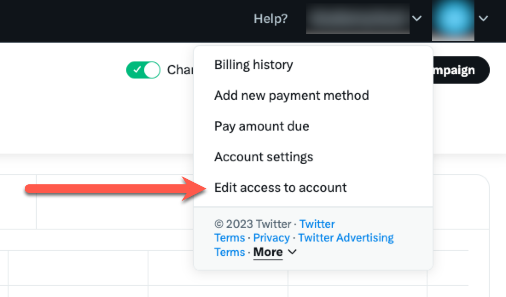The height and width of the screenshot is (297, 506).
Task: Open the blurred account name dropdown
Action: click(x=358, y=19)
